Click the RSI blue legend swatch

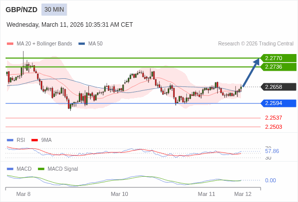(10, 140)
